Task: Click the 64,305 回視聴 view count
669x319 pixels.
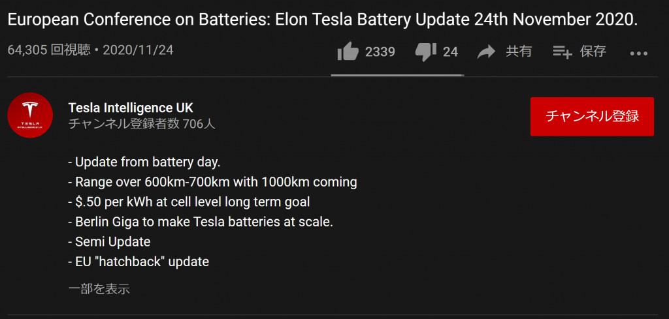Action: point(49,50)
